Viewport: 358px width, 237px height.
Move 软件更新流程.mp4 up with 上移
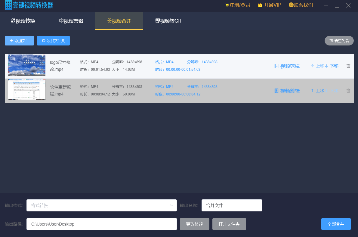(318, 91)
